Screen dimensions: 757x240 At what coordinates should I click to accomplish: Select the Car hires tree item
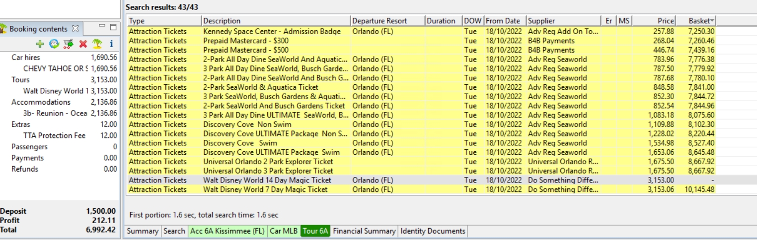point(25,58)
